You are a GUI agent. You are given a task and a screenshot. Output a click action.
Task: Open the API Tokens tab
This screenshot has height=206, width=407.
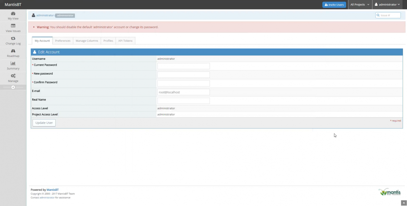click(125, 40)
